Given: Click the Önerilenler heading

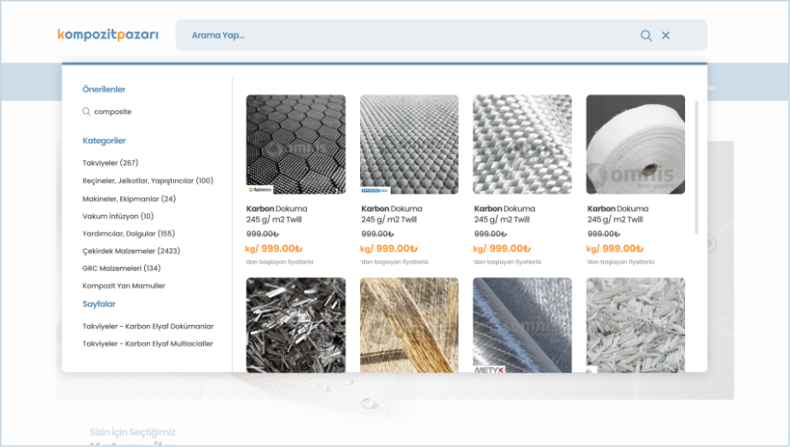Looking at the screenshot, I should point(104,90).
